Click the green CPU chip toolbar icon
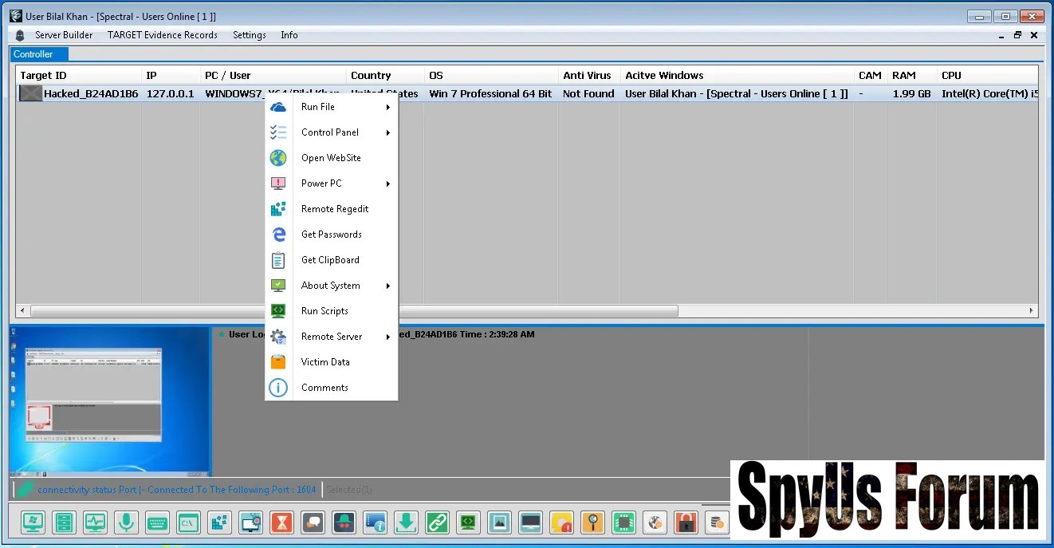 pyautogui.click(x=623, y=522)
